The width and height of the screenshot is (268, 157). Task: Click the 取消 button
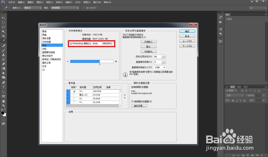(187, 36)
